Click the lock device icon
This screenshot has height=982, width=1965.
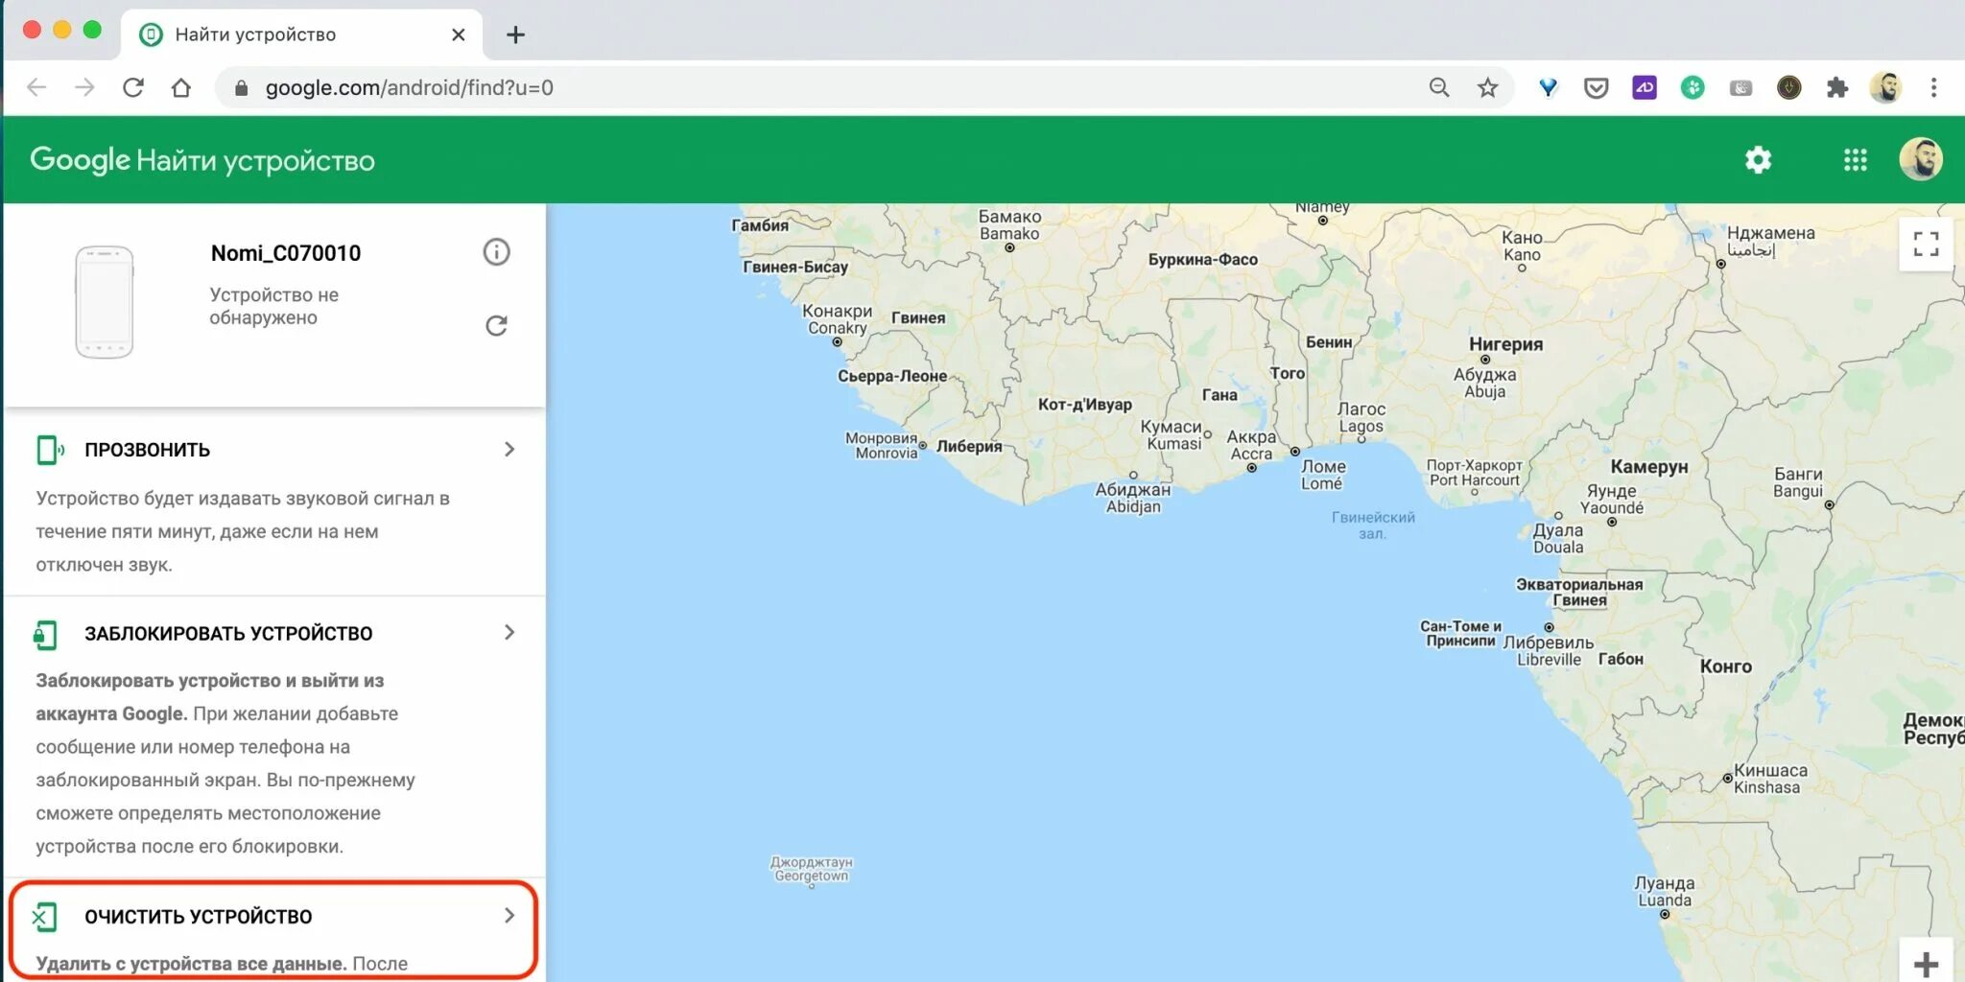[x=45, y=634]
